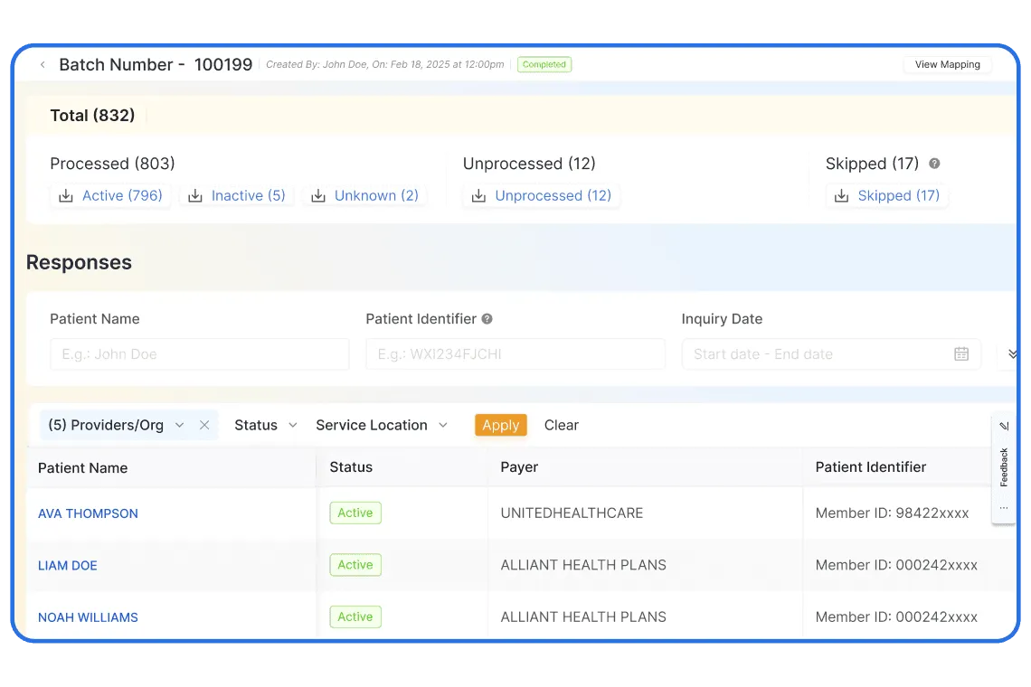Viewport: 1031px width, 687px height.
Task: Download Active (796) records
Action: pyautogui.click(x=110, y=196)
